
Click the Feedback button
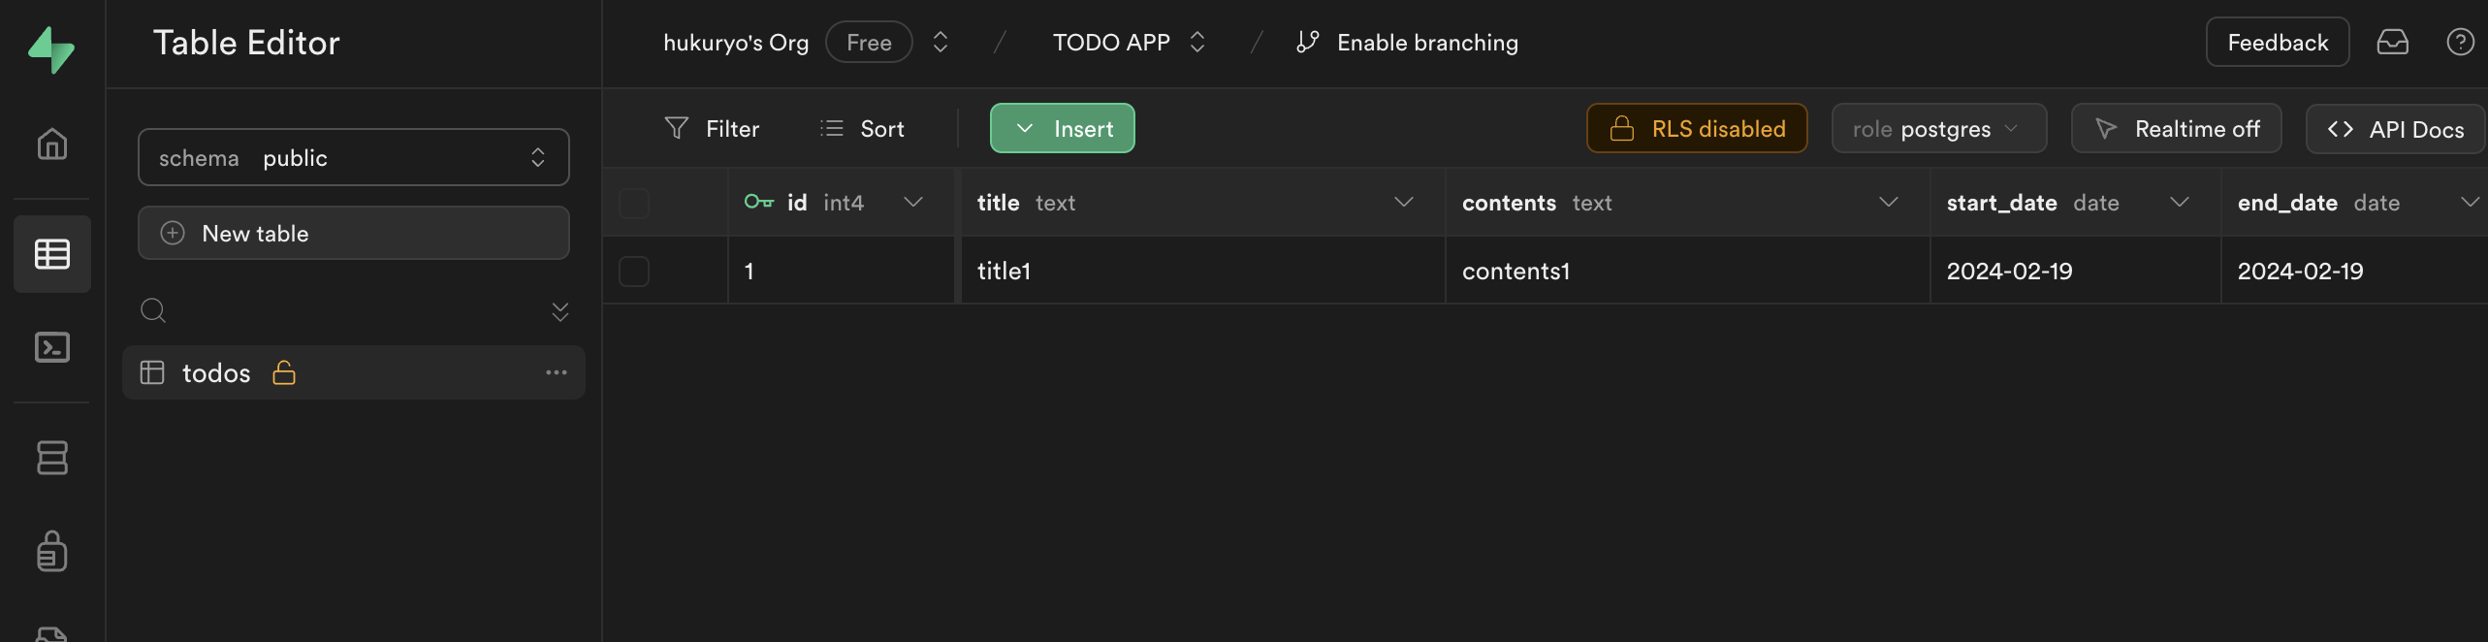(2277, 43)
